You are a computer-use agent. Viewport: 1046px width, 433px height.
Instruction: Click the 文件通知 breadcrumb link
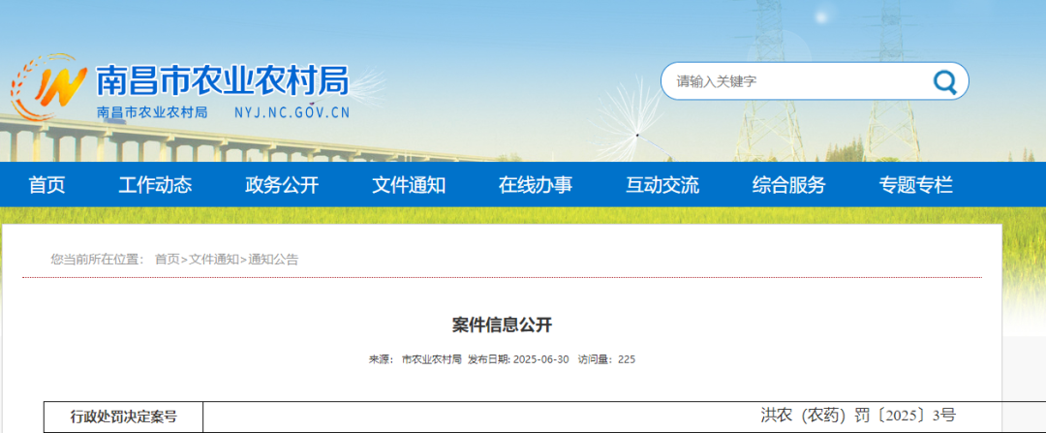[x=213, y=260]
